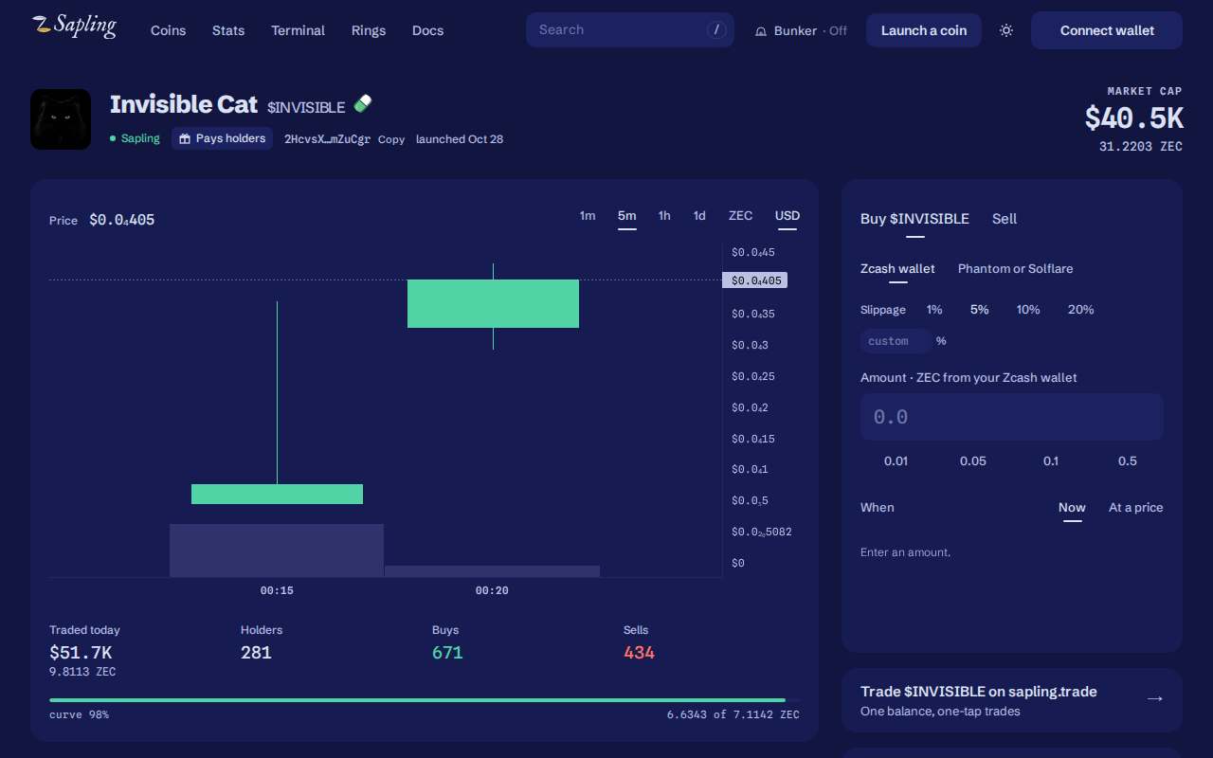Click the Bunker bell icon
The image size is (1213, 758).
click(x=761, y=31)
